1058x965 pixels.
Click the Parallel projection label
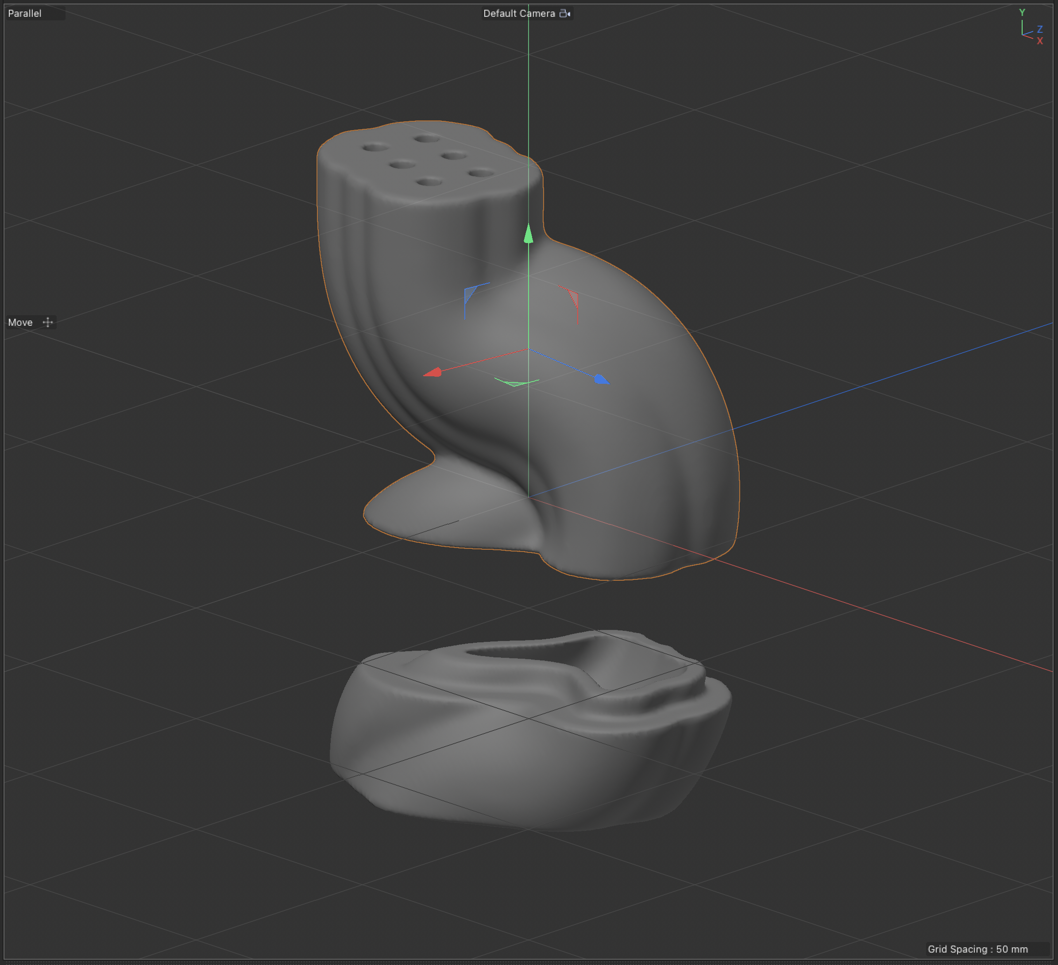point(25,14)
